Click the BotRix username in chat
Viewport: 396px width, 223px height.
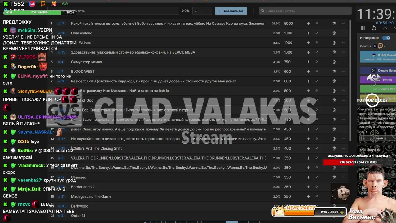tap(25, 151)
